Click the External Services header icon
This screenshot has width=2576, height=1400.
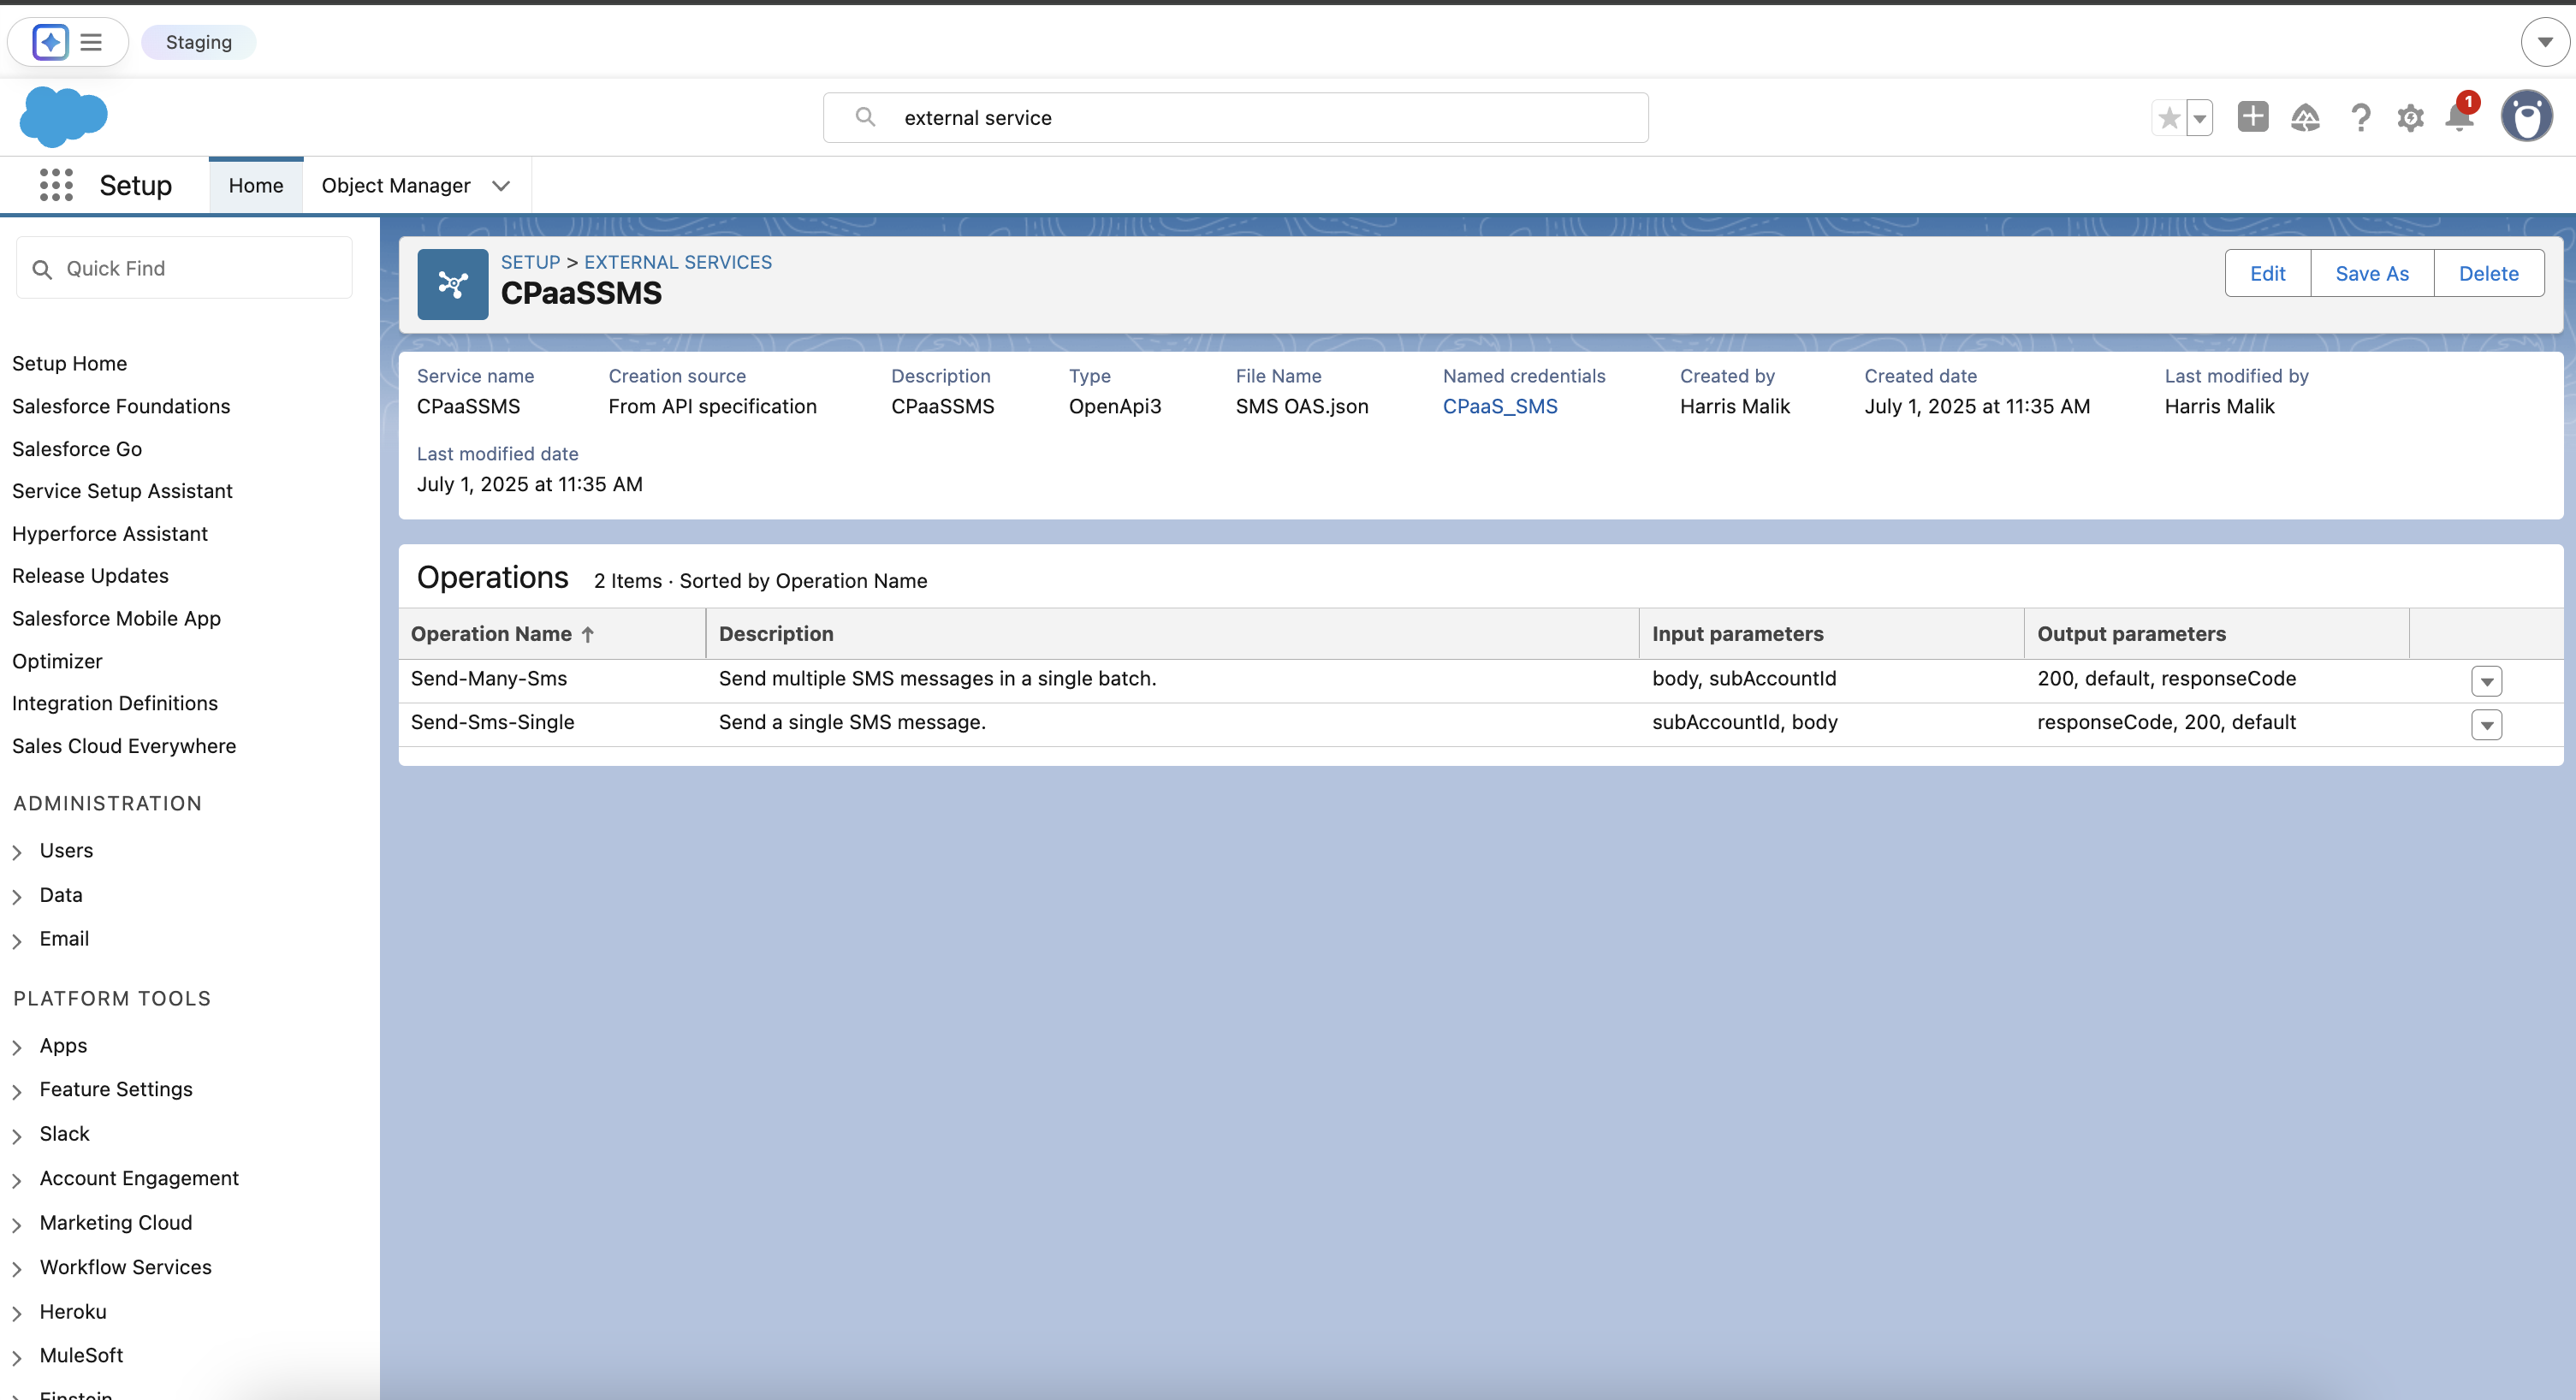[453, 284]
